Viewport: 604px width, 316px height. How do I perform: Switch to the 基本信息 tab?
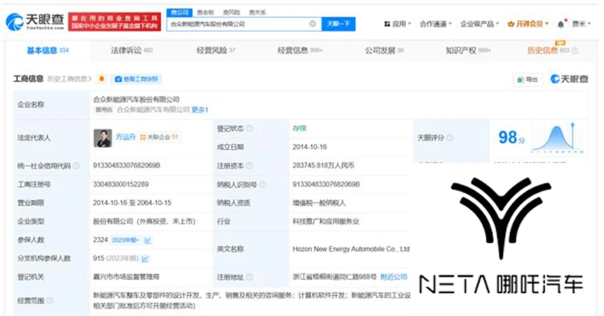48,51
